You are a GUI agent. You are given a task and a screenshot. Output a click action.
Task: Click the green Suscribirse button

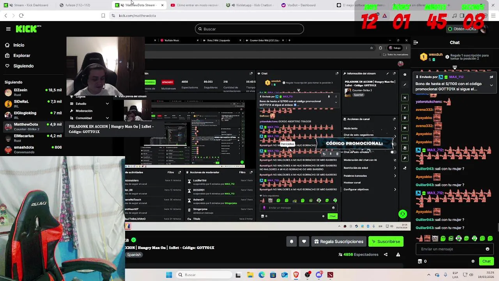(386, 242)
